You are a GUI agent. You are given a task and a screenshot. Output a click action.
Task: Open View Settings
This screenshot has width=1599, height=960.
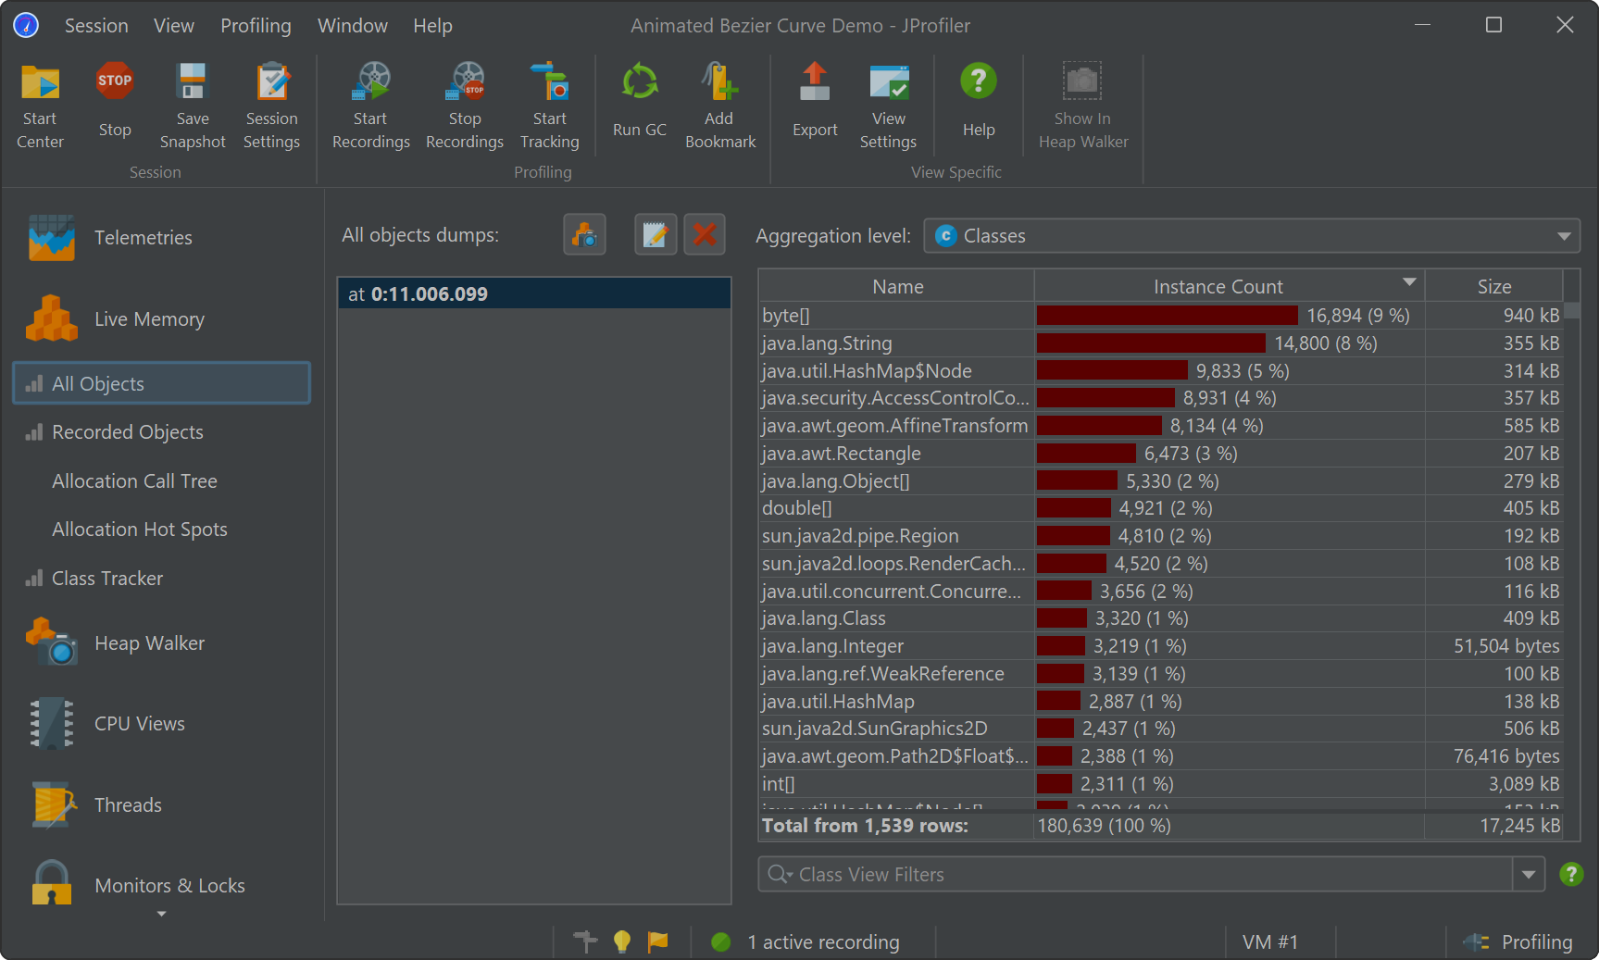point(889,106)
